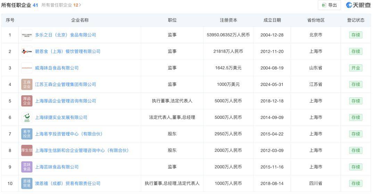Click the 开业 status tag for 威海味岛
The height and width of the screenshot is (194, 375).
356,68
